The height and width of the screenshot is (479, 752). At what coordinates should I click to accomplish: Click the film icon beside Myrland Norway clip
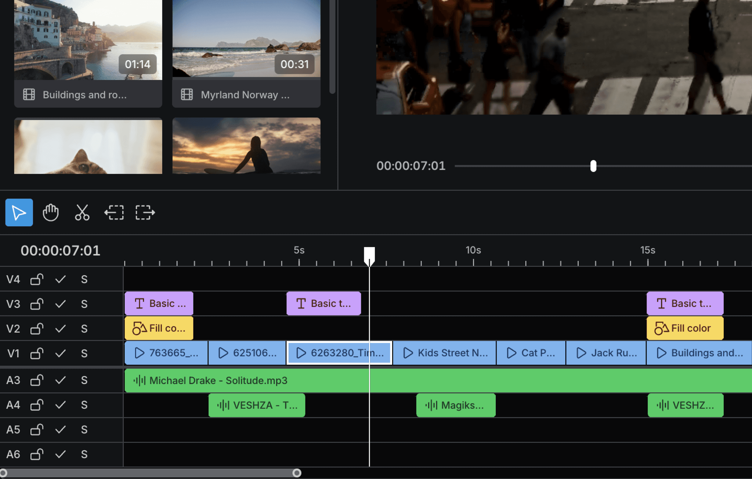pos(187,94)
